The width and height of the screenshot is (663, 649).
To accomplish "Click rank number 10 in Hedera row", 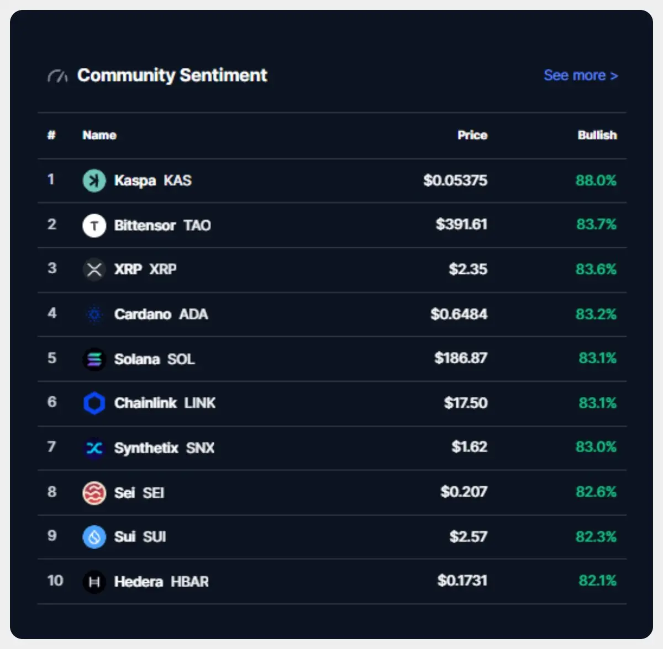I will click(x=55, y=581).
